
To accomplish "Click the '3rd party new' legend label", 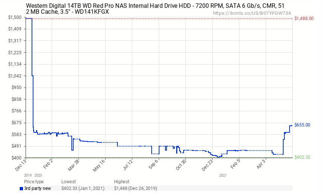I will point(38,188).
